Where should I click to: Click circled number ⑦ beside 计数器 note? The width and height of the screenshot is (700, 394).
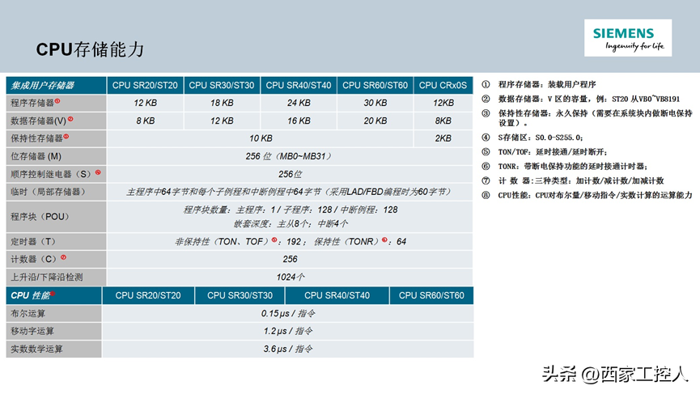(486, 180)
